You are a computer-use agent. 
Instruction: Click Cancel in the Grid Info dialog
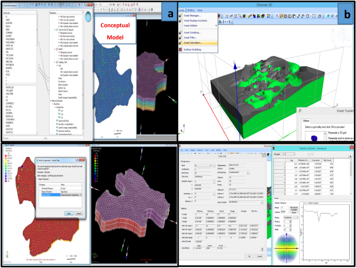point(261,256)
